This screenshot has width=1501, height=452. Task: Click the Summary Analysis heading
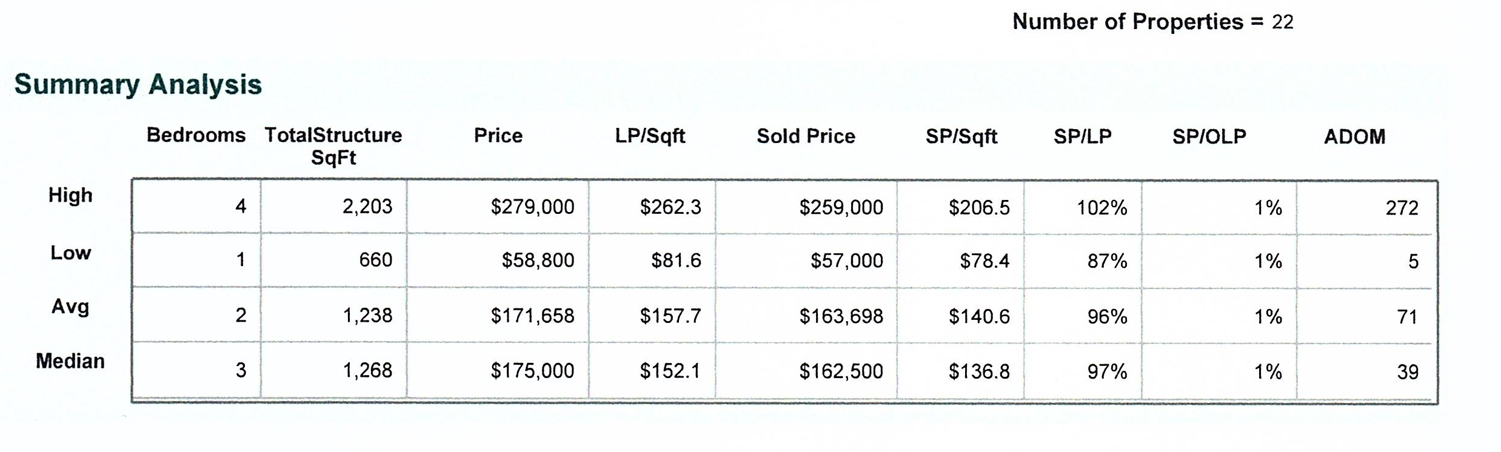(138, 84)
